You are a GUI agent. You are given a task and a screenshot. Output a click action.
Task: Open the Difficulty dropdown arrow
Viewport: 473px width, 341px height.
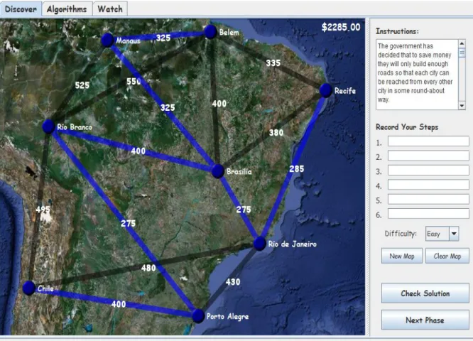point(454,234)
